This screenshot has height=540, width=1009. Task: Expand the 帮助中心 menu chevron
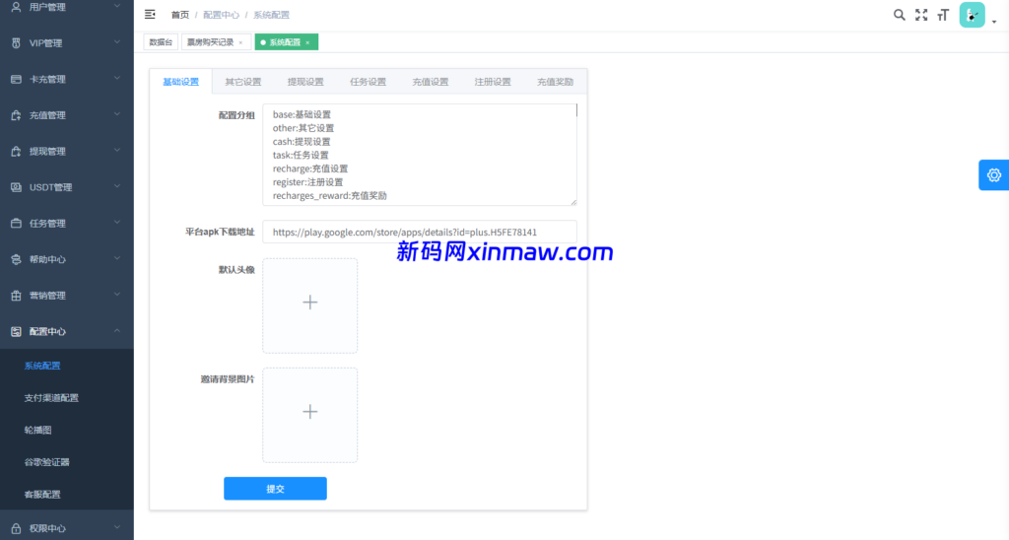coord(117,258)
